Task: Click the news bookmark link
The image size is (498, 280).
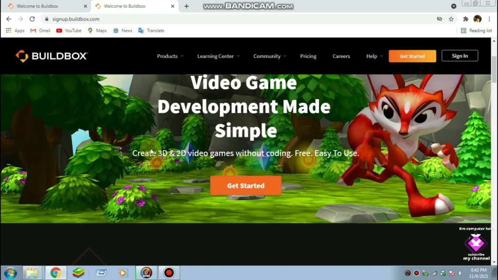Action: 123,30
